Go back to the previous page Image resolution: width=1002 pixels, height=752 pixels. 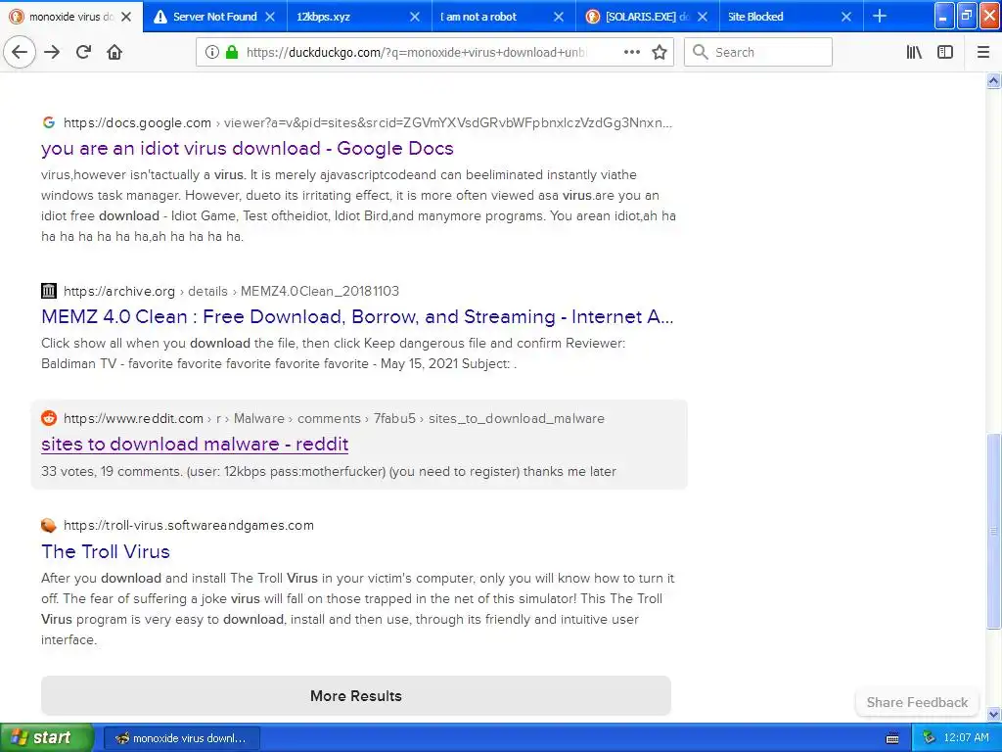click(x=20, y=52)
